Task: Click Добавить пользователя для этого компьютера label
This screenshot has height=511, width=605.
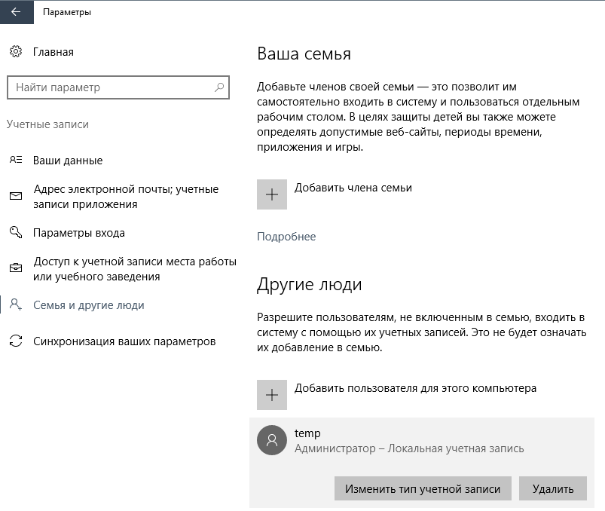Action: [x=415, y=388]
